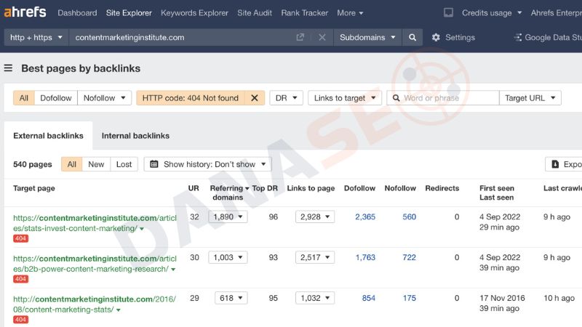582x327 pixels.
Task: Click the monitor icon near Credits usage
Action: click(448, 13)
